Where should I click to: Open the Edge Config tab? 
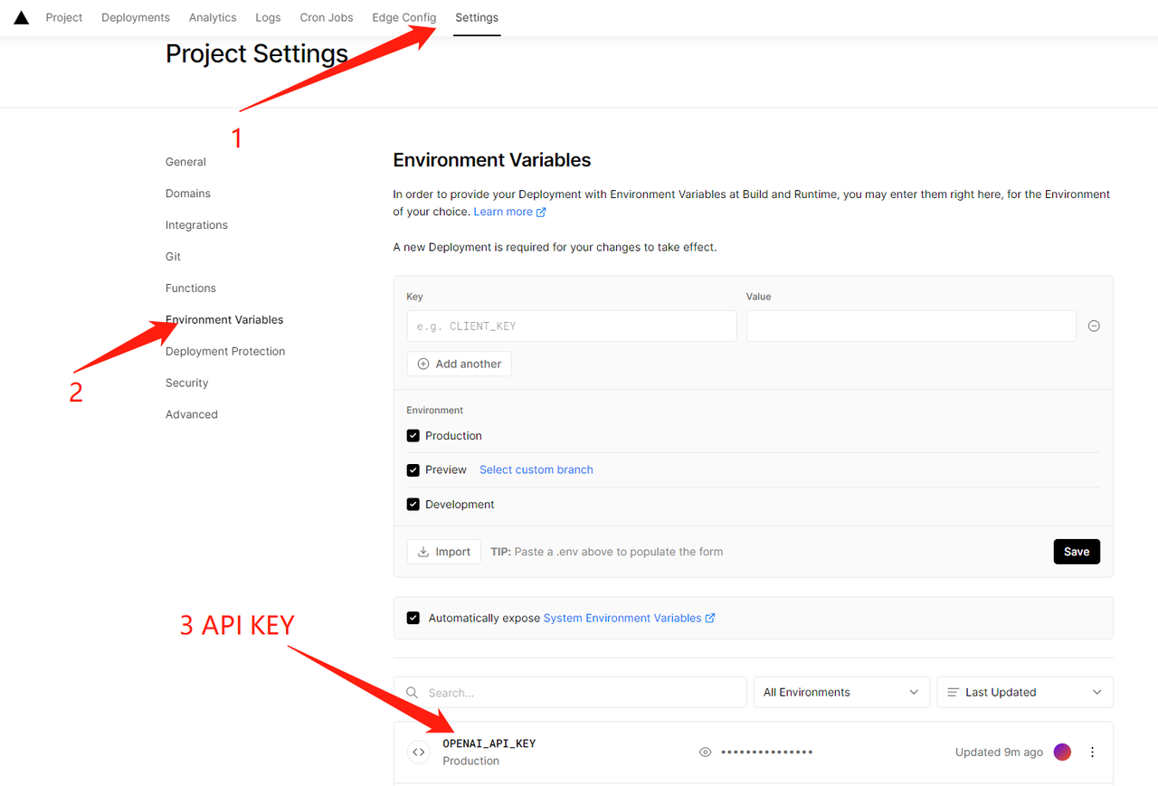tap(403, 17)
